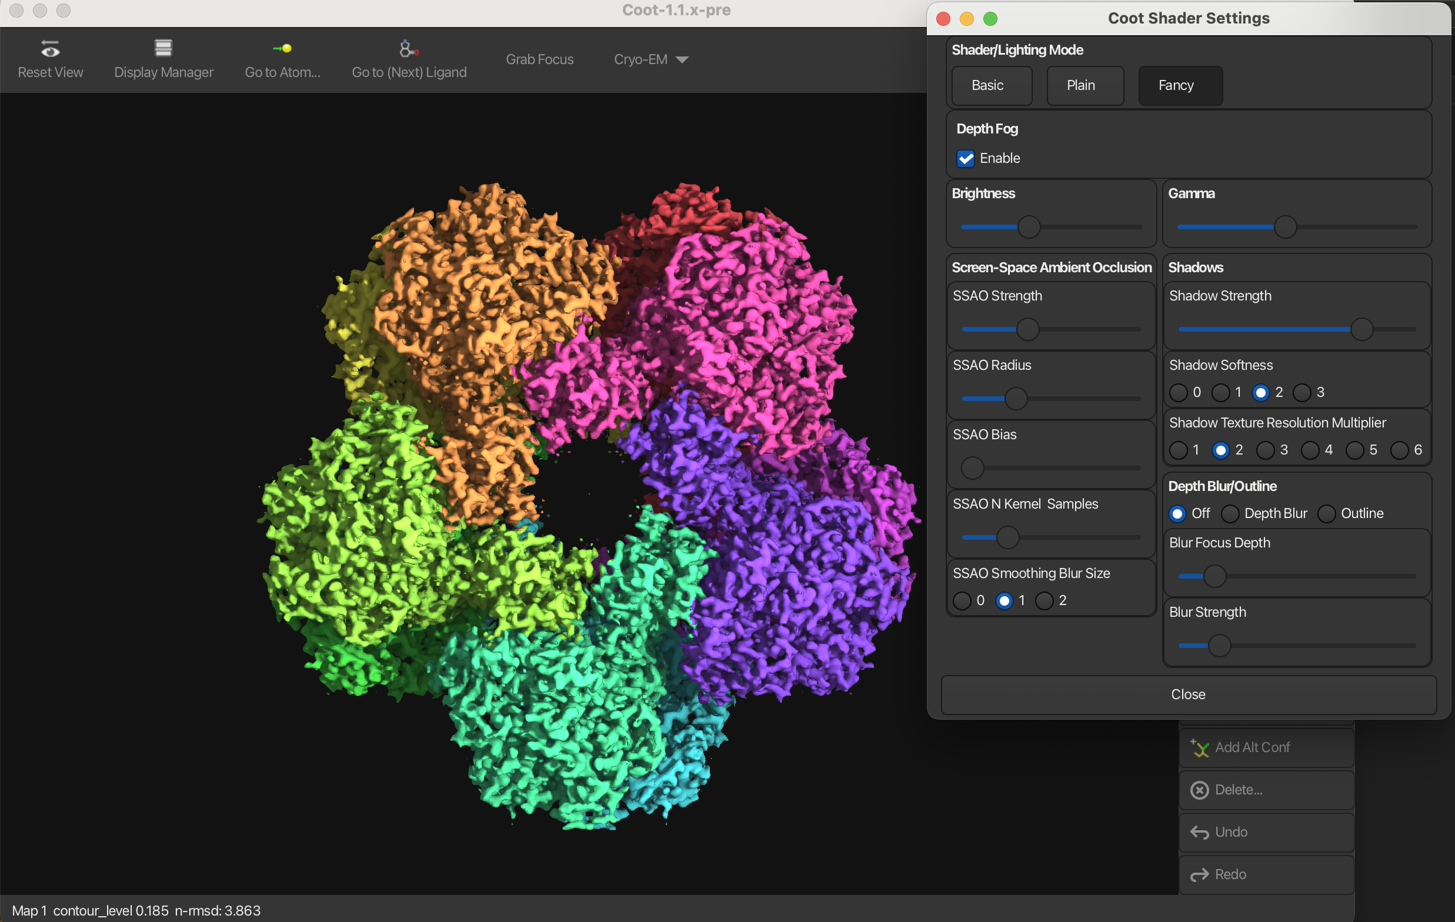Click the Go to Atom icon
1455x922 pixels.
tap(282, 48)
